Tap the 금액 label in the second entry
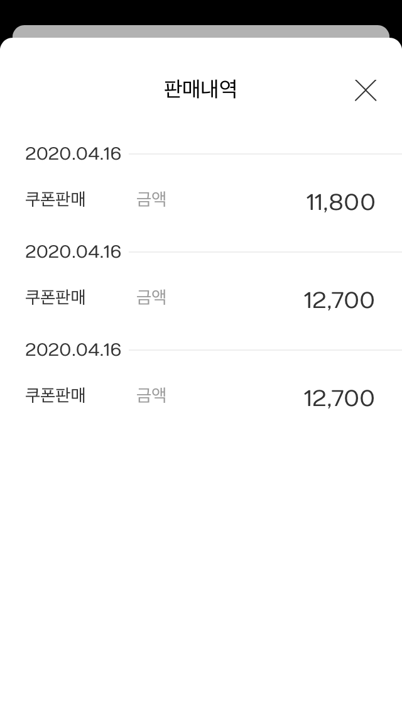 151,297
